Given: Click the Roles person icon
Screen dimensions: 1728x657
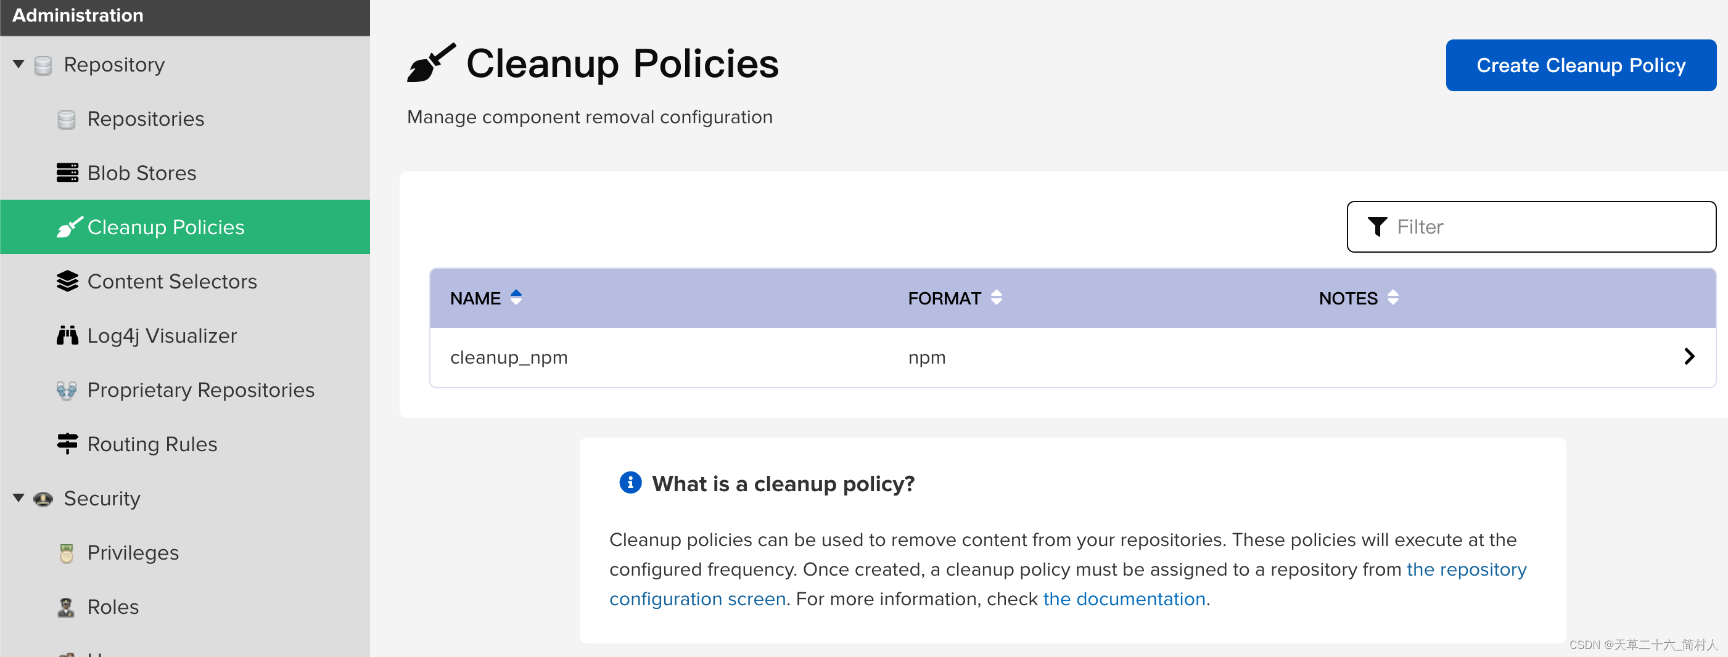Looking at the screenshot, I should (x=67, y=608).
